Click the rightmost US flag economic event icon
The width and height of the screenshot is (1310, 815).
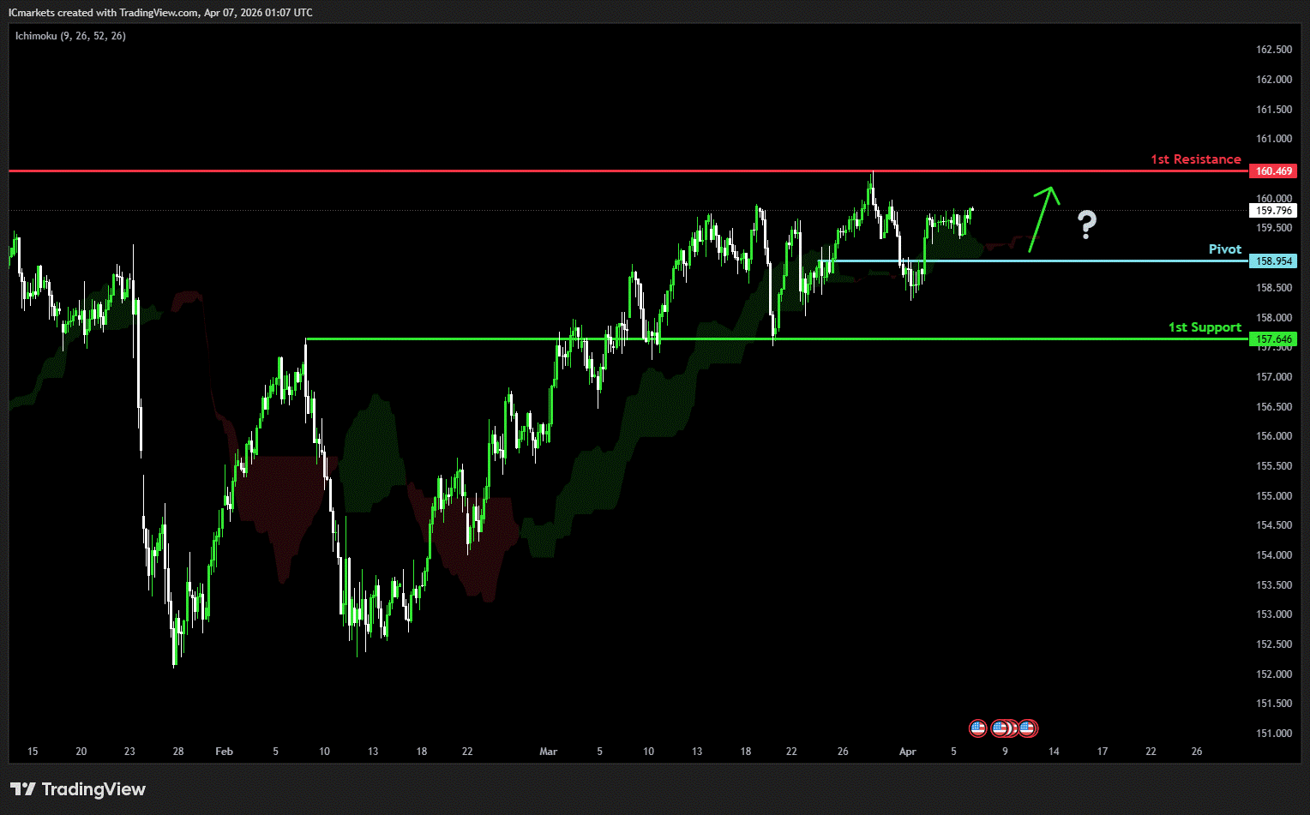(x=1028, y=728)
